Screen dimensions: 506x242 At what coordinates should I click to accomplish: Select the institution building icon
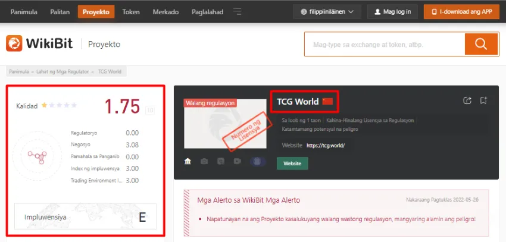[188, 162]
